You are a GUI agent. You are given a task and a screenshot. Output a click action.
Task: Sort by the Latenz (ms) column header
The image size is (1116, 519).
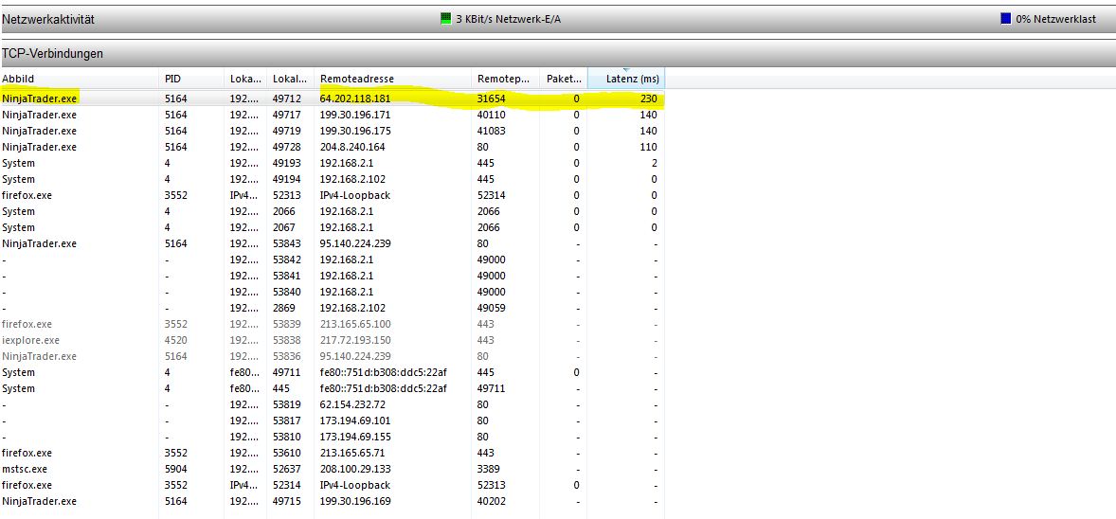(x=626, y=79)
